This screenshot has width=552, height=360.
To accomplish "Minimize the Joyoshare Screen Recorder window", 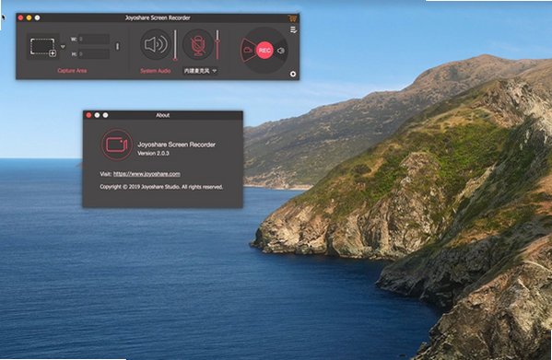I will click(29, 17).
